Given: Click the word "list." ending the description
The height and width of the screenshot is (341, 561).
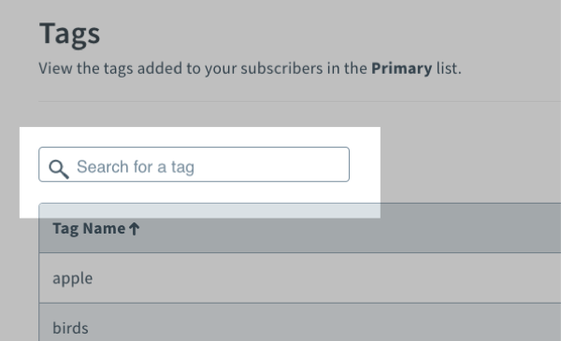Looking at the screenshot, I should point(449,68).
